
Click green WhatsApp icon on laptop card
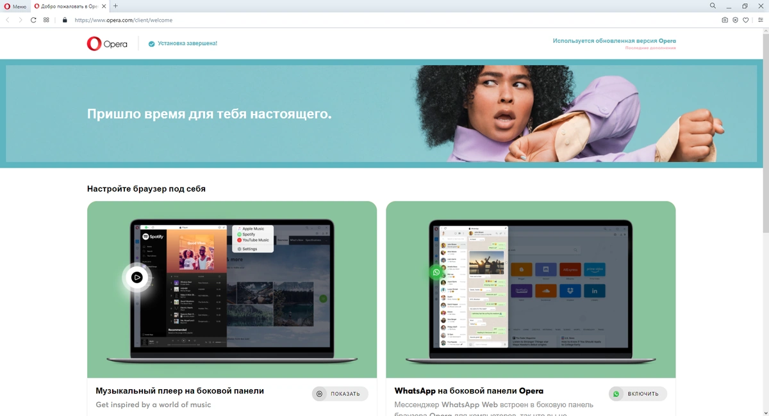[x=436, y=272]
